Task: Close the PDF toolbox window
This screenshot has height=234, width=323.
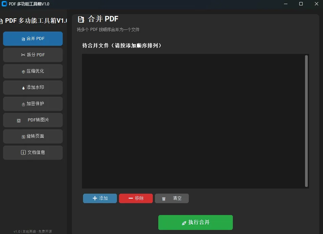Action: 317,4
